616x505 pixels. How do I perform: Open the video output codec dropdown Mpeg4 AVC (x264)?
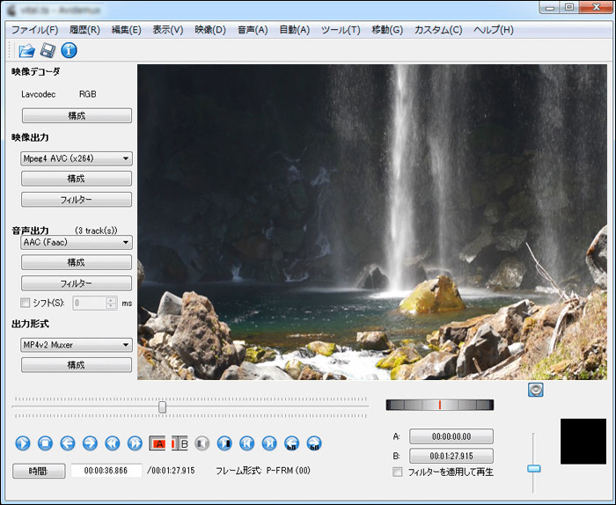coord(77,158)
